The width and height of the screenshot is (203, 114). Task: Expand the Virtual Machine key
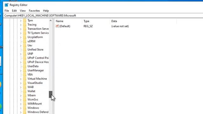[21, 79]
